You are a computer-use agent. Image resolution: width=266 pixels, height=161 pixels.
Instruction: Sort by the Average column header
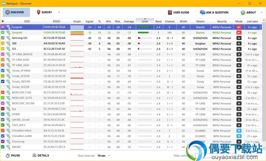129,21
